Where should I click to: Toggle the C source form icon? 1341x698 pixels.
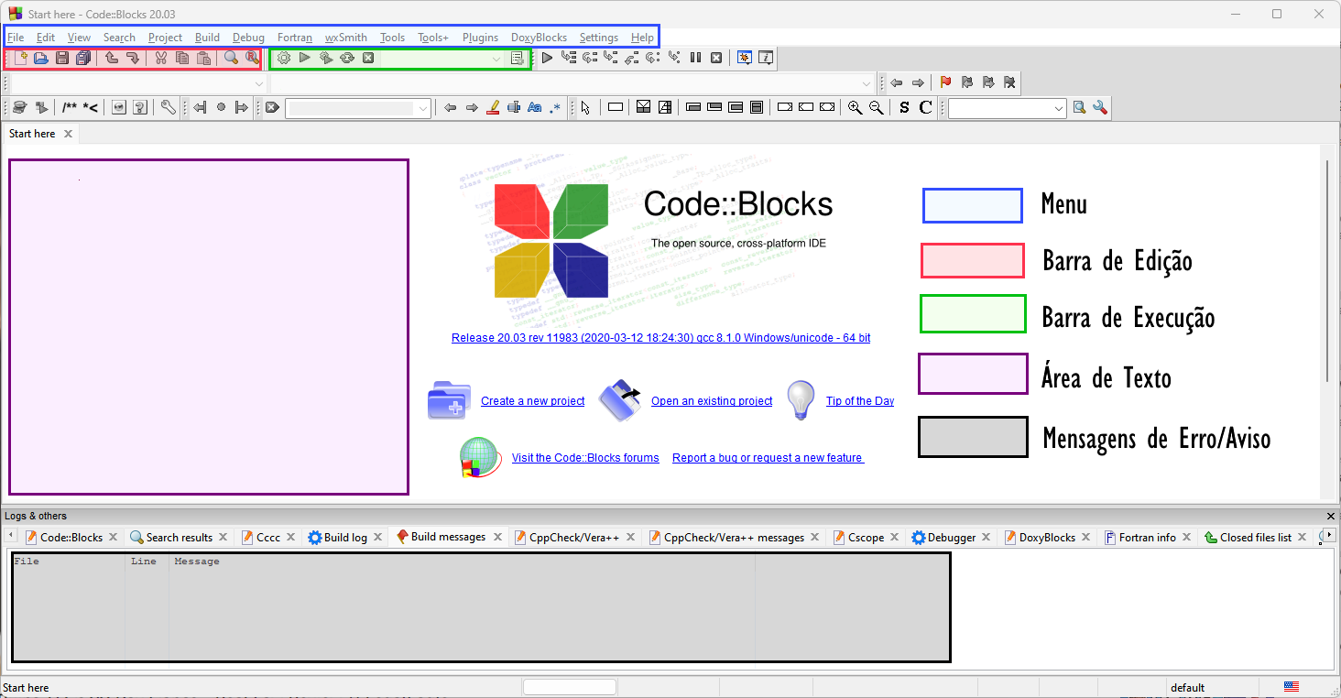[x=925, y=107]
